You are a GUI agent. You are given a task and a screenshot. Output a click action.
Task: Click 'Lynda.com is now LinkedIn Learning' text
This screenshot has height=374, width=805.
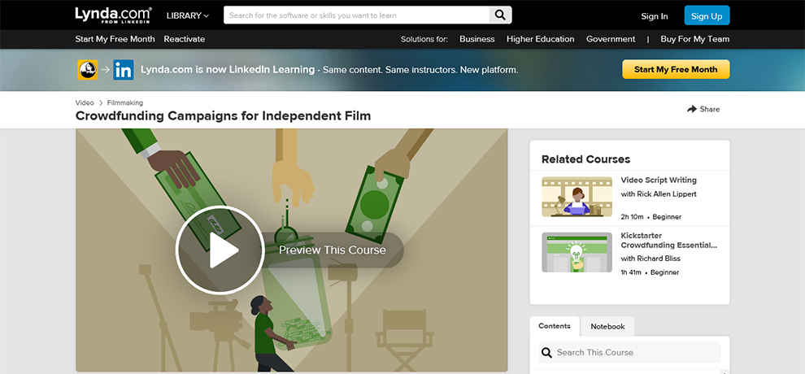click(228, 69)
